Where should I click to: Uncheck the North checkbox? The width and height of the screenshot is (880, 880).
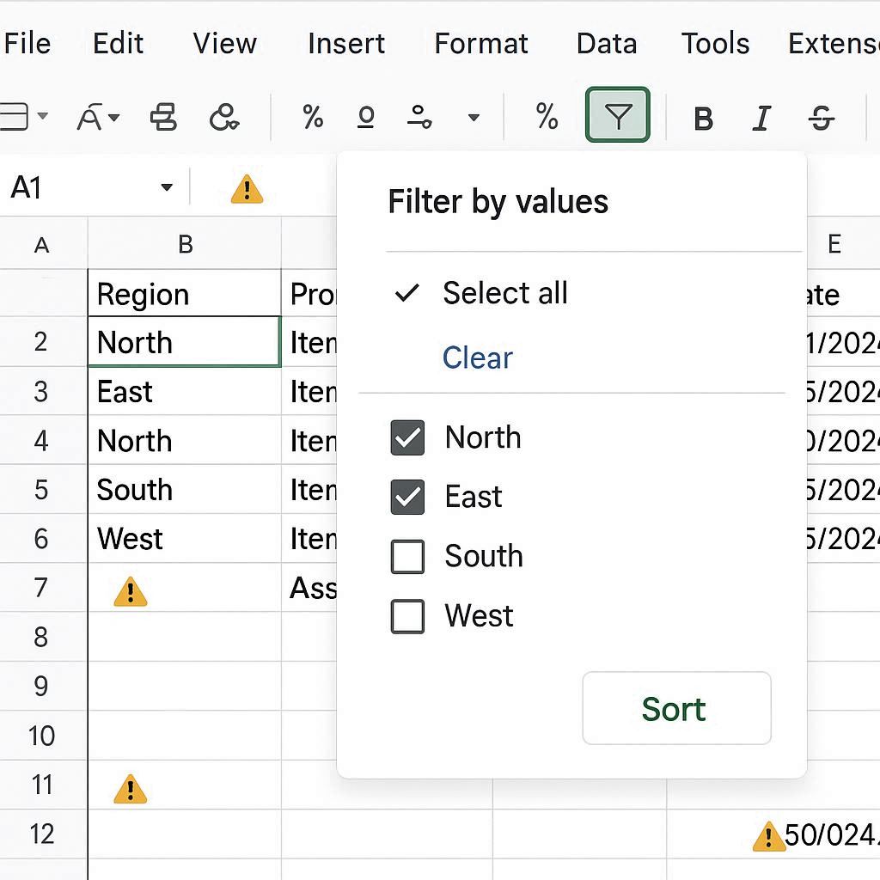[x=407, y=437]
